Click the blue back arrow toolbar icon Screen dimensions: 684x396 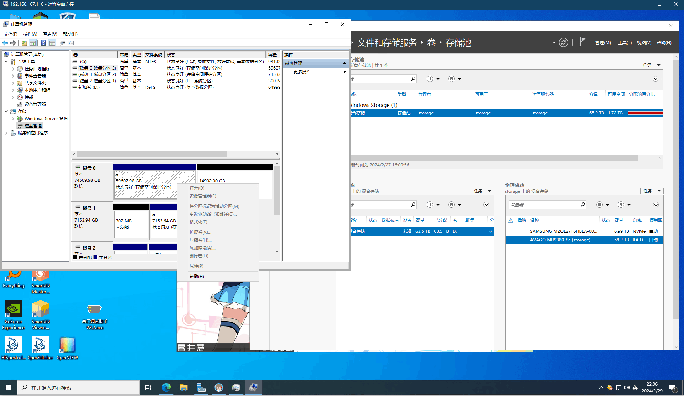[x=5, y=43]
